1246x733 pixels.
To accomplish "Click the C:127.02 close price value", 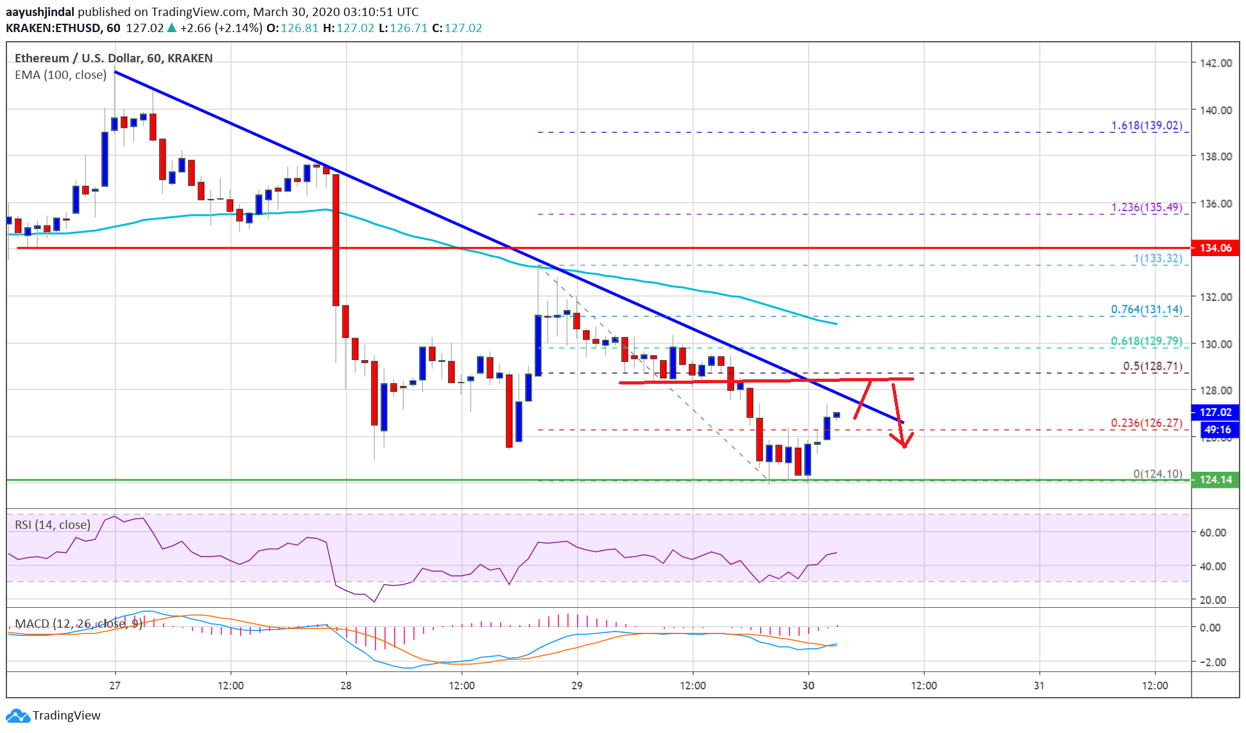I will (x=457, y=28).
